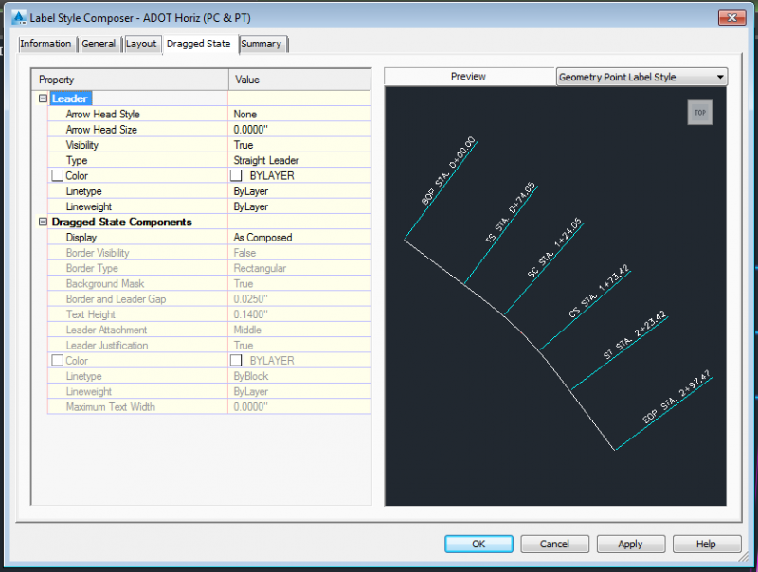Viewport: 758px width, 572px height.
Task: Collapse the Dragged State Components group
Action: (44, 222)
